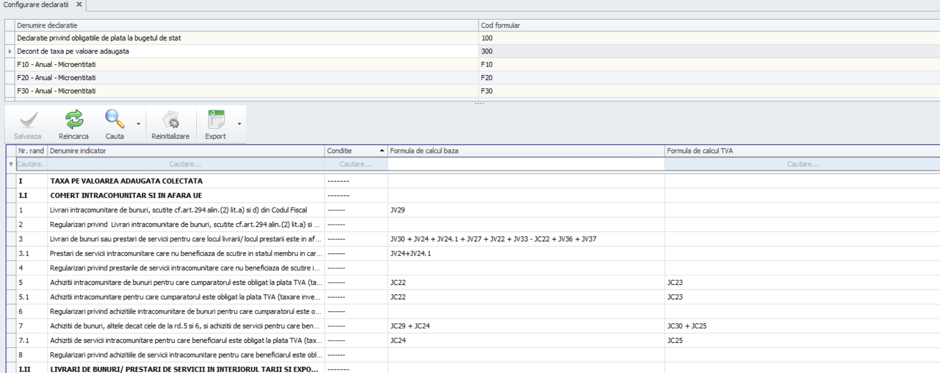Close the Configurare declaratii tab
940x373 pixels.
click(x=79, y=5)
